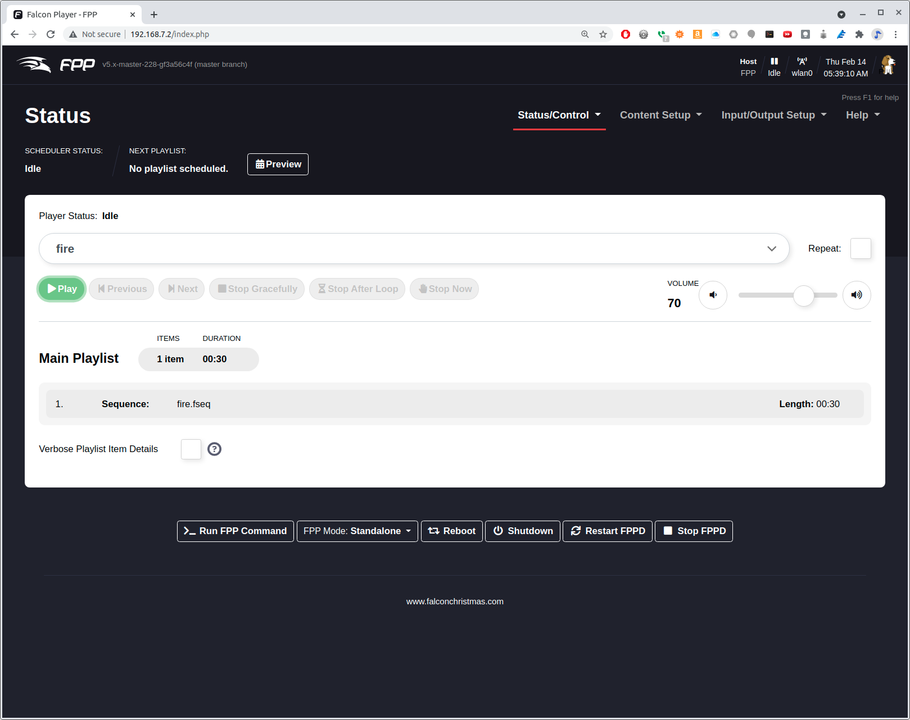Open the FPP Mode Standalone dropdown
This screenshot has height=720, width=910.
coord(357,531)
